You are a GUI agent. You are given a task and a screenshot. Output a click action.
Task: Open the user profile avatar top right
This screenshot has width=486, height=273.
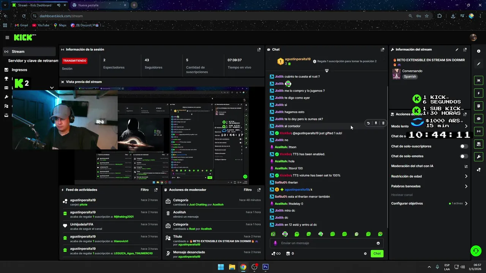tap(473, 37)
